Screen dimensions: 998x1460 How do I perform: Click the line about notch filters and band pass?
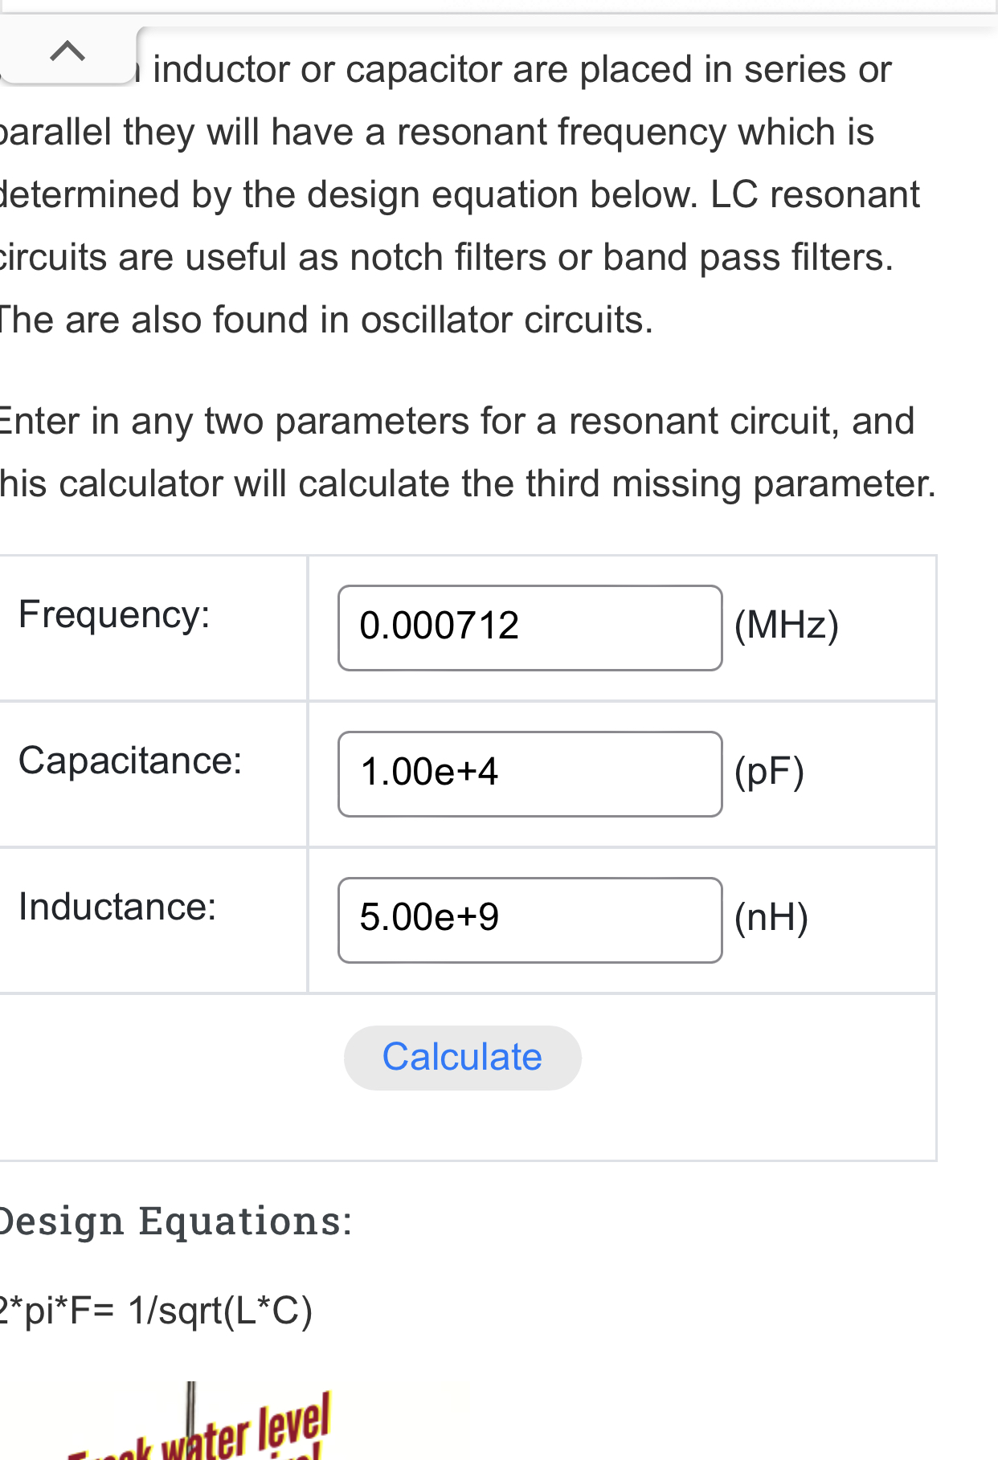click(447, 258)
